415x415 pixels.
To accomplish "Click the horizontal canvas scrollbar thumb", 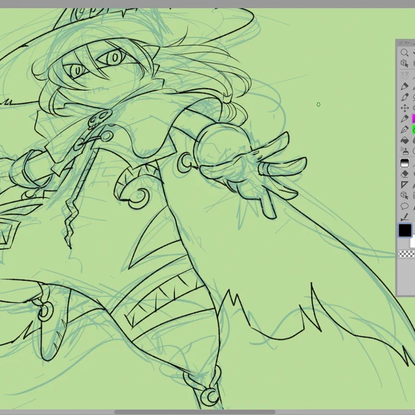I will [195, 412].
